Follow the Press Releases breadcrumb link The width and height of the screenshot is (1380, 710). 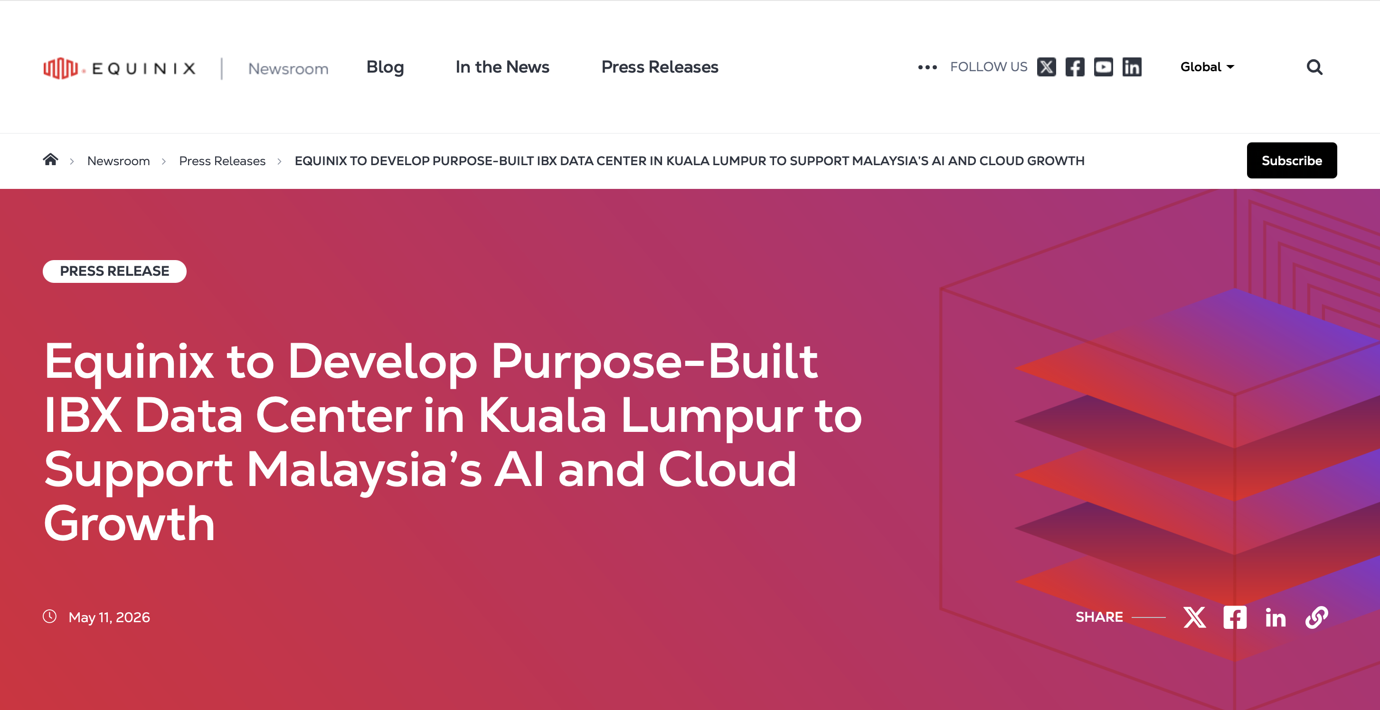coord(222,160)
